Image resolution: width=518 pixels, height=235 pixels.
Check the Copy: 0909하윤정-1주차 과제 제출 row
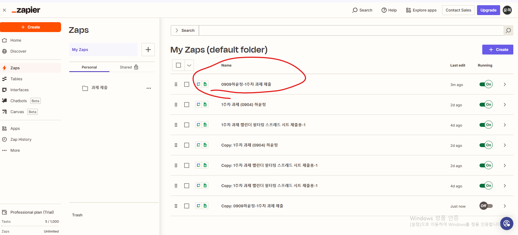coord(187,206)
